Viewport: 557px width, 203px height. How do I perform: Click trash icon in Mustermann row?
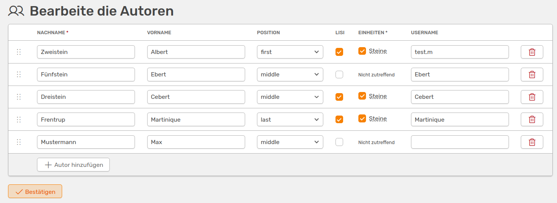click(x=532, y=142)
